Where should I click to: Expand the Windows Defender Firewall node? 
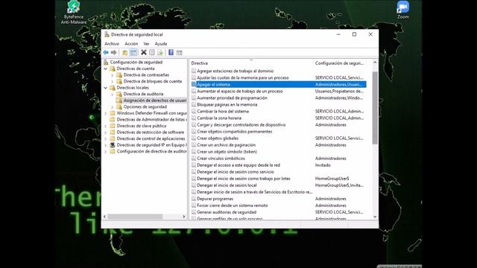tap(106, 113)
